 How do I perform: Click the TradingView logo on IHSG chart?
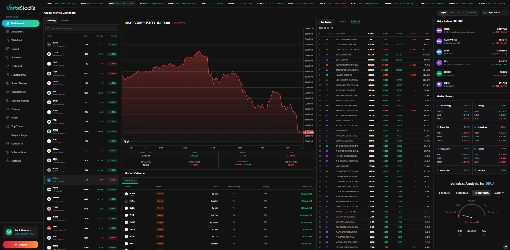(x=126, y=142)
